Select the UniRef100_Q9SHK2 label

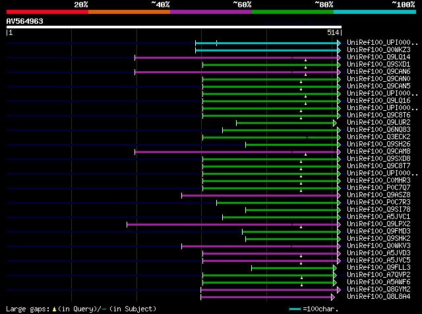[x=378, y=239]
